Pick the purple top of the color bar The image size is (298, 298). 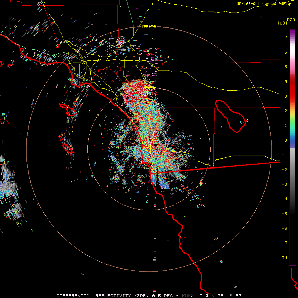292,32
